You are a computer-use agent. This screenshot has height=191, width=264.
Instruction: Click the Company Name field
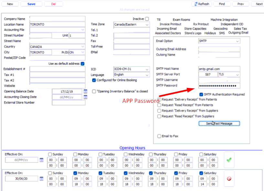[57, 19]
